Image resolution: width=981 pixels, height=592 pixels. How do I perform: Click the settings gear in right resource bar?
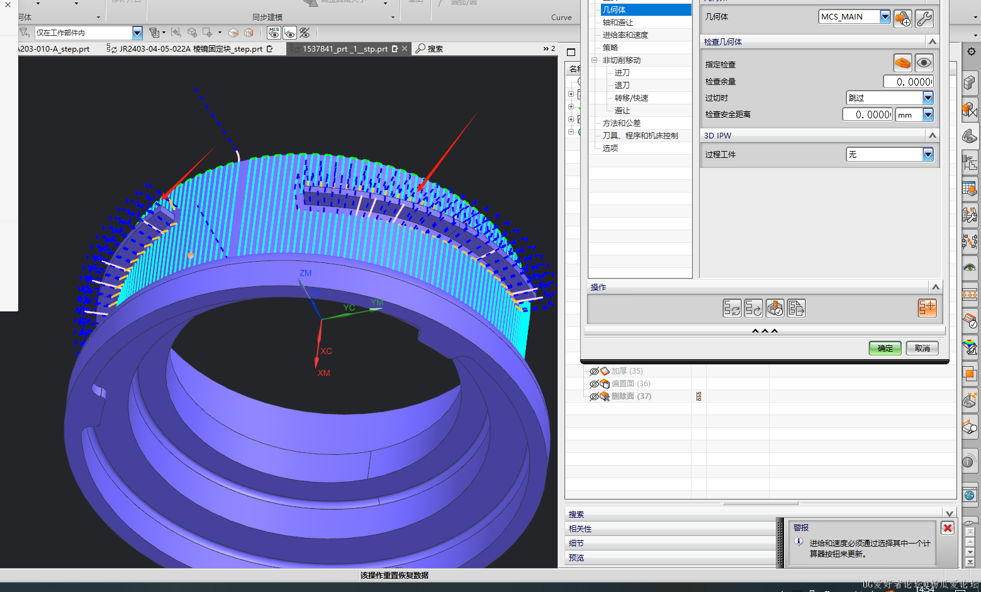coord(972,52)
